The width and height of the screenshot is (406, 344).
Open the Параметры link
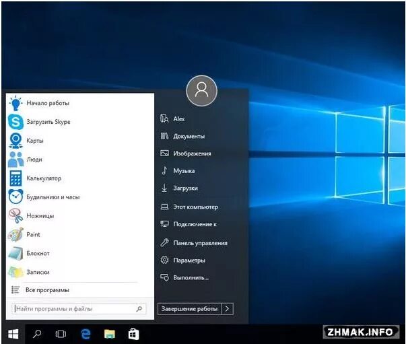(x=189, y=261)
